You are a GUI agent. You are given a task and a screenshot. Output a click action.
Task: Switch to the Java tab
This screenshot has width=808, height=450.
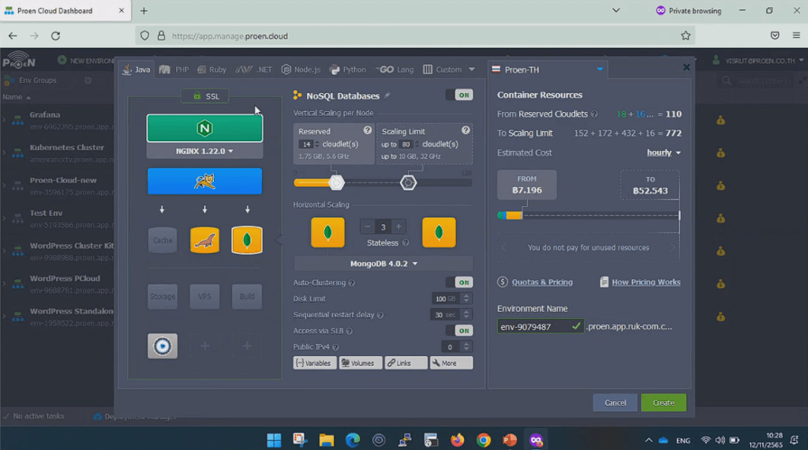[x=137, y=69]
